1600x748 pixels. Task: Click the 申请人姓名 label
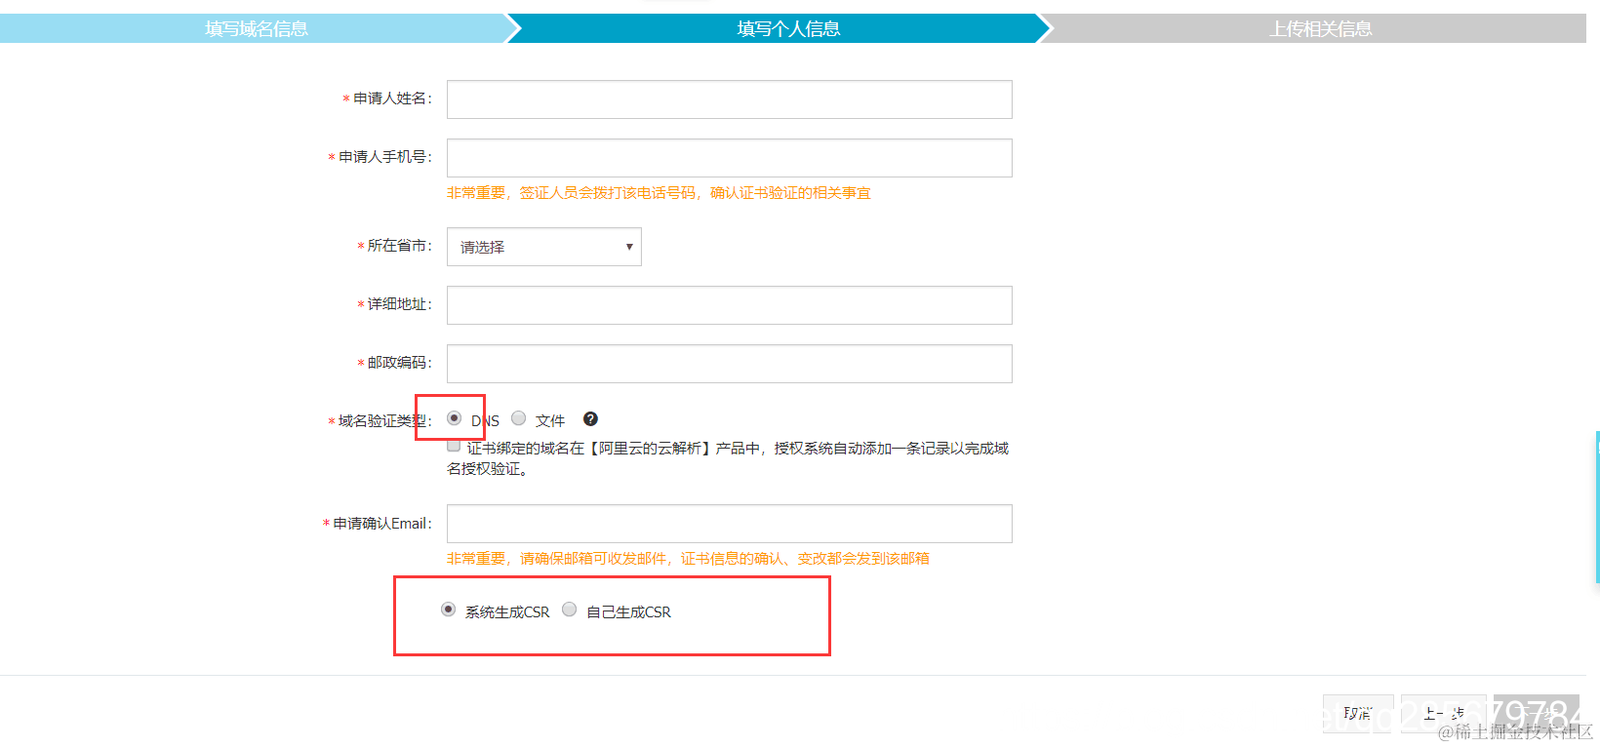click(387, 98)
